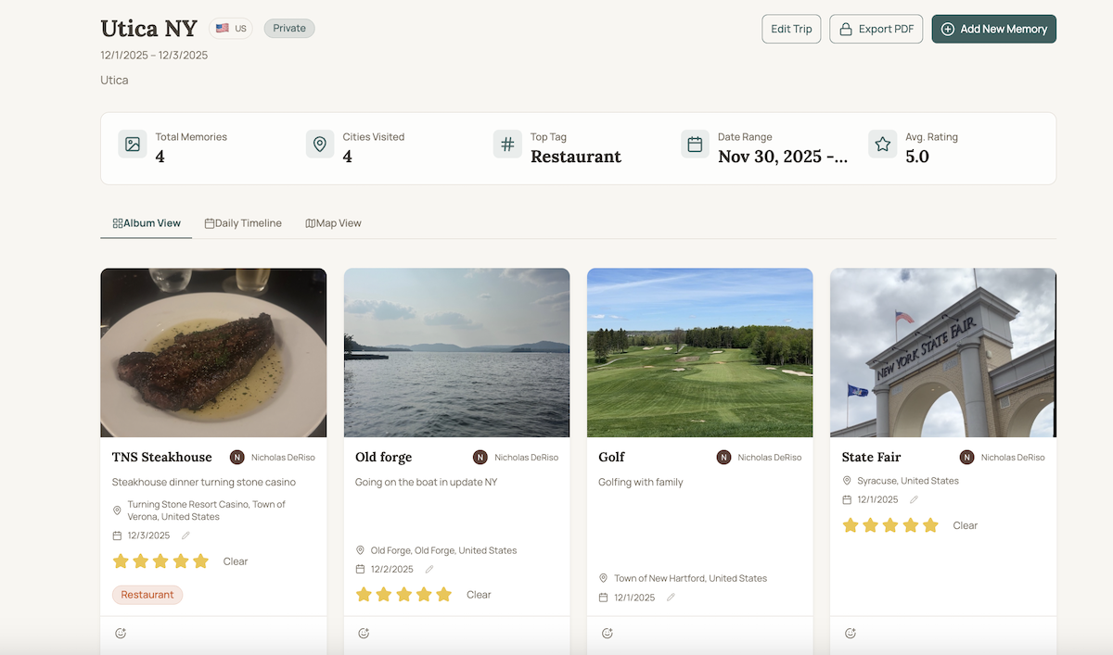Click emoji reaction icon under State Fair card

pyautogui.click(x=850, y=634)
